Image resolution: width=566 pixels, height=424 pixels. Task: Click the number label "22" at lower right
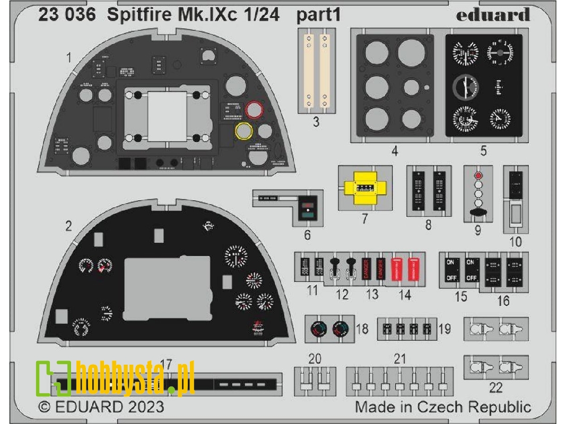pos(495,388)
